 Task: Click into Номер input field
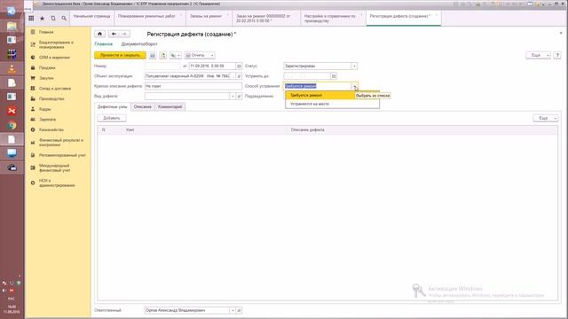(x=162, y=66)
